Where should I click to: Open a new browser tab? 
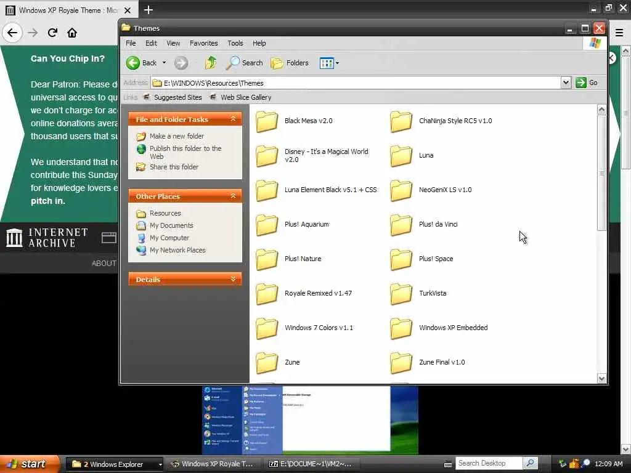pos(148,10)
